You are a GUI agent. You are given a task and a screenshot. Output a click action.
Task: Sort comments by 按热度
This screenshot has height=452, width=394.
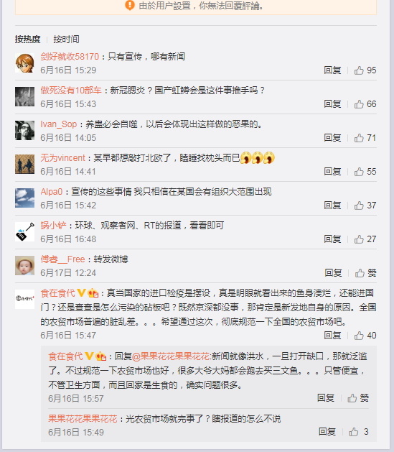click(x=27, y=40)
